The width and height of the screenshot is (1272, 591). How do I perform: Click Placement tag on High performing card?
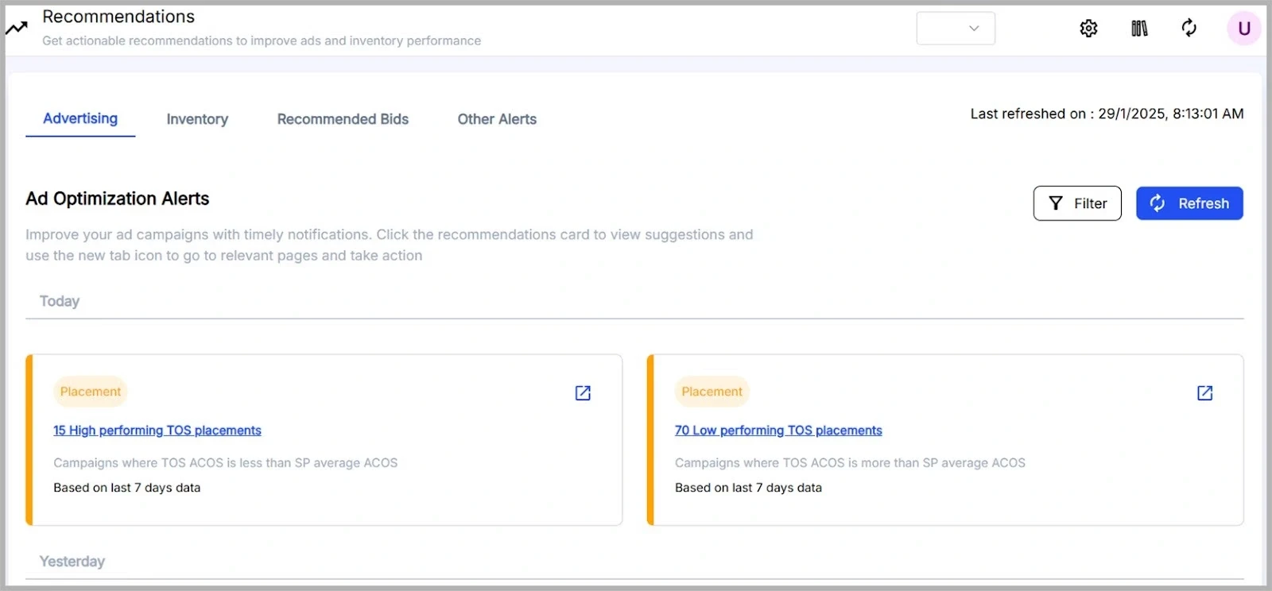pyautogui.click(x=91, y=392)
